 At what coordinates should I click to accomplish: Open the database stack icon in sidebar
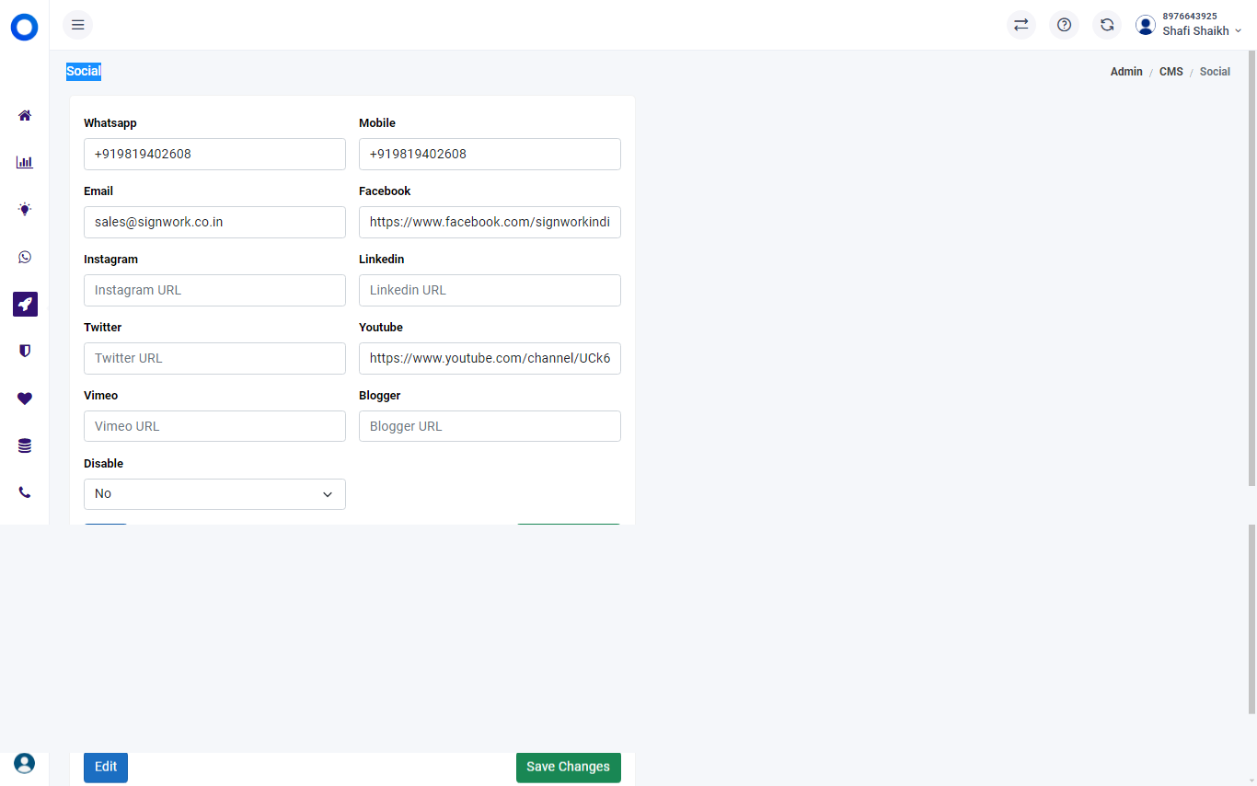tap(25, 445)
